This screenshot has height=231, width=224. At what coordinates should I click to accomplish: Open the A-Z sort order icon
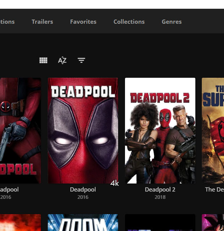click(x=62, y=60)
